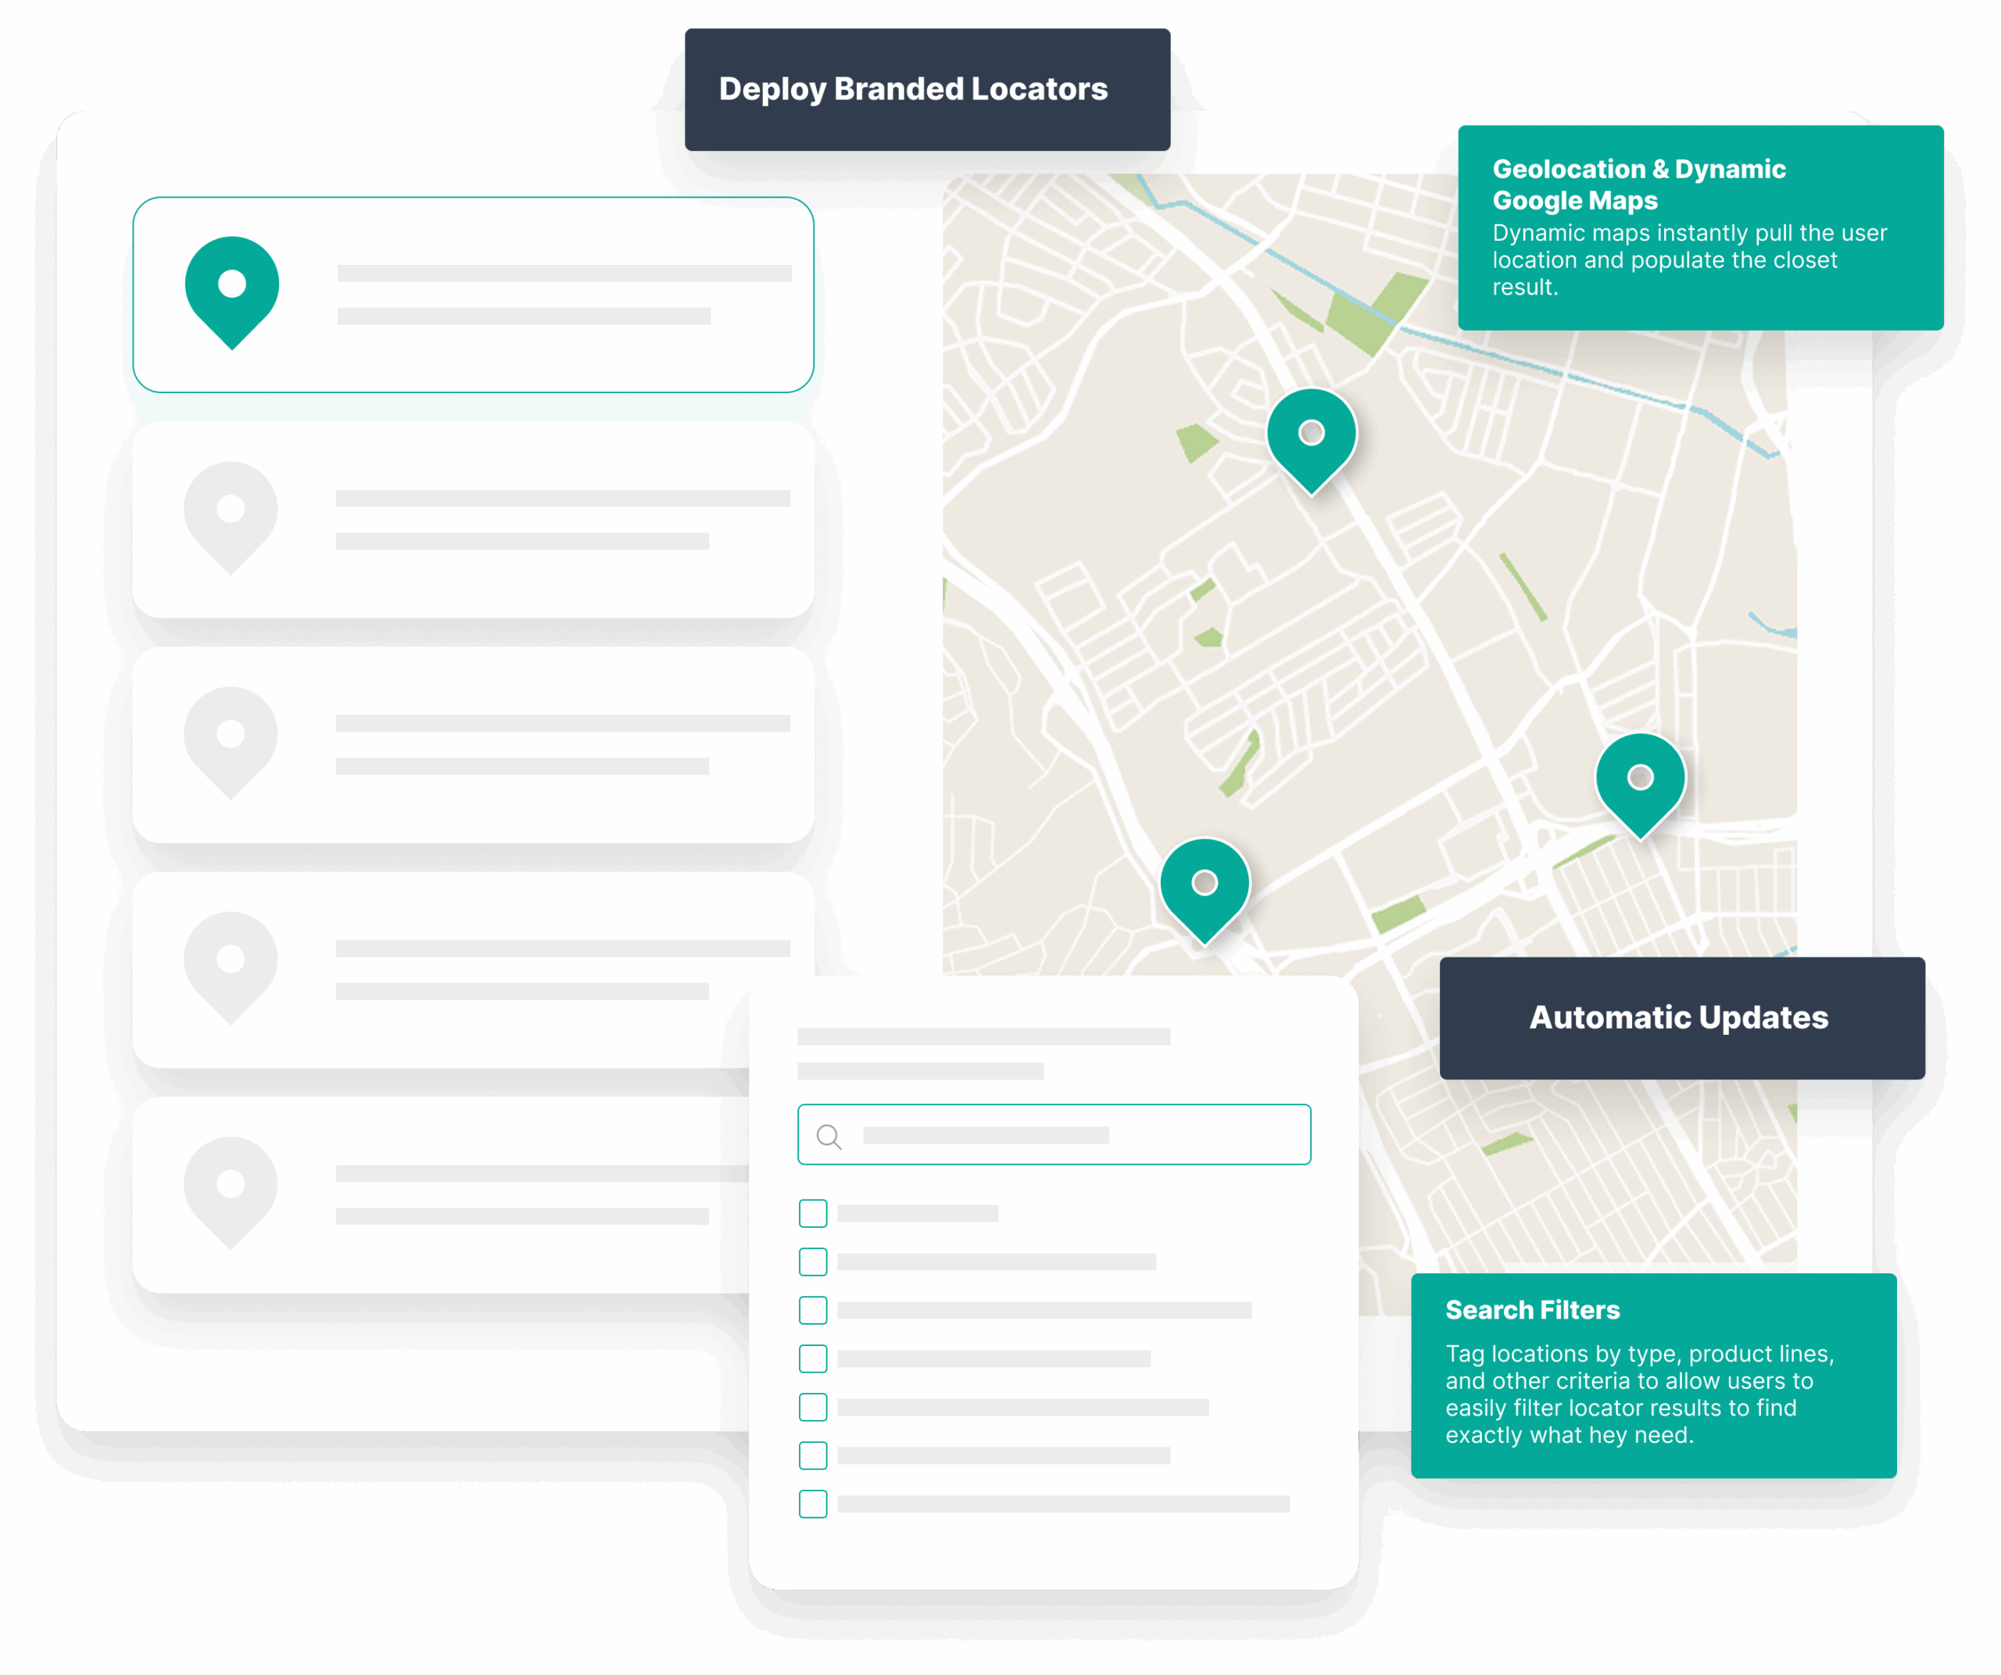Check the third filter checkbox
This screenshot has width=2001, height=1675.
point(813,1310)
